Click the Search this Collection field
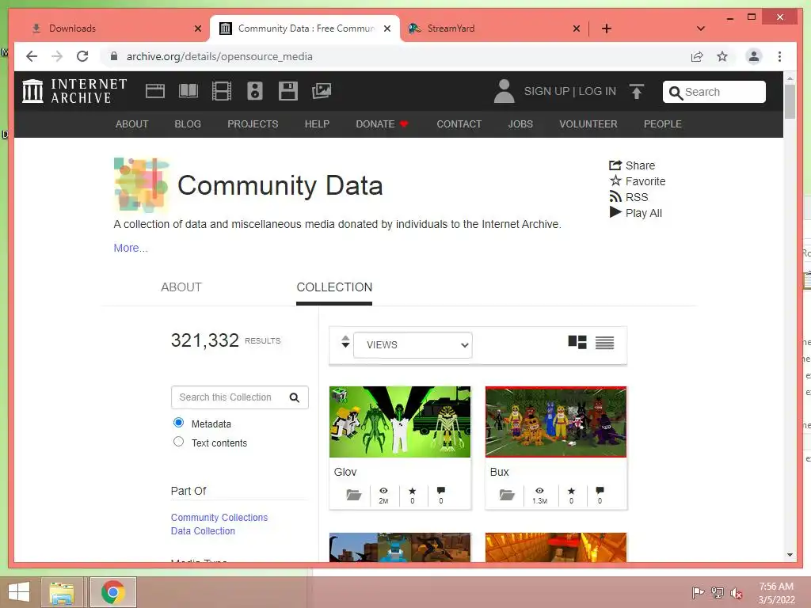The image size is (811, 608). click(x=239, y=397)
